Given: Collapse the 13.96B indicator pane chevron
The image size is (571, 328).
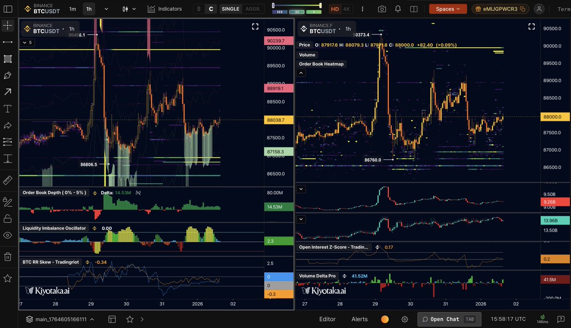Looking at the screenshot, I should pos(301,219).
